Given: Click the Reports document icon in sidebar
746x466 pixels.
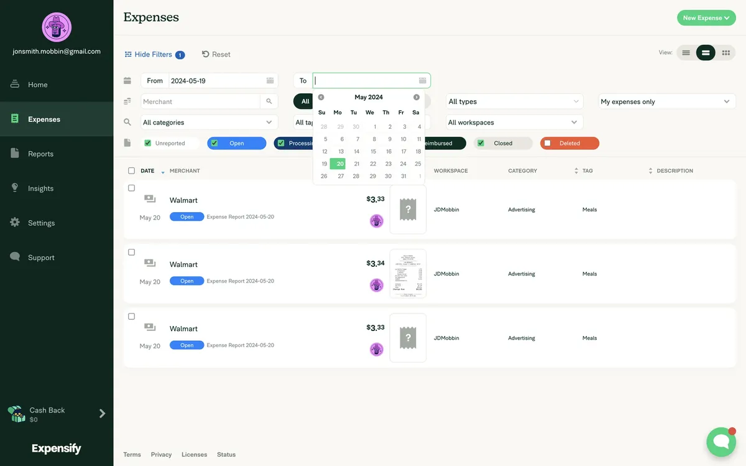Looking at the screenshot, I should pyautogui.click(x=15, y=153).
